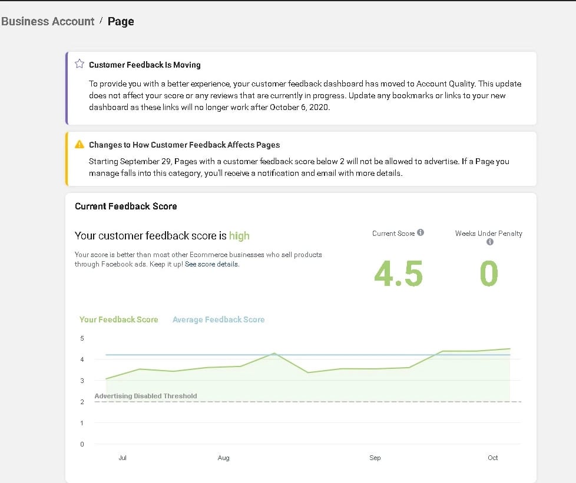Click the yellow warning triangle icon
This screenshot has width=576, height=483.
(x=80, y=144)
